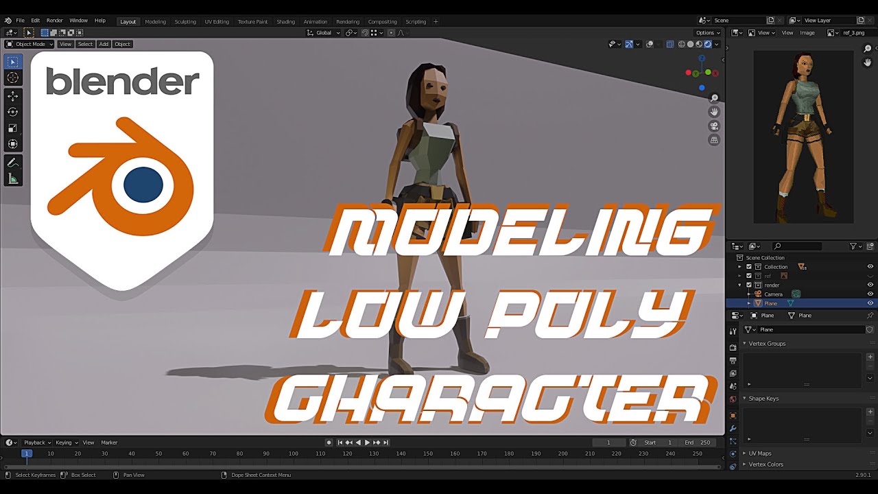Hide the Plane object with eye icon
Screen dimensions: 878x494
pos(870,303)
